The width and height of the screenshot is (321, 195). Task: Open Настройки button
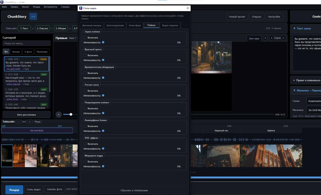tap(274, 17)
